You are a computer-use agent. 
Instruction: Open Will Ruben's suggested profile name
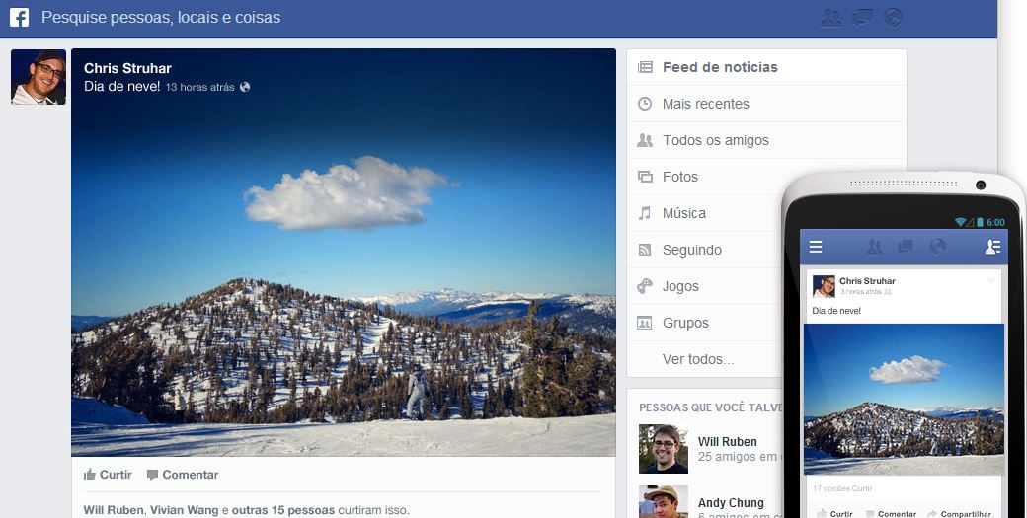click(727, 442)
